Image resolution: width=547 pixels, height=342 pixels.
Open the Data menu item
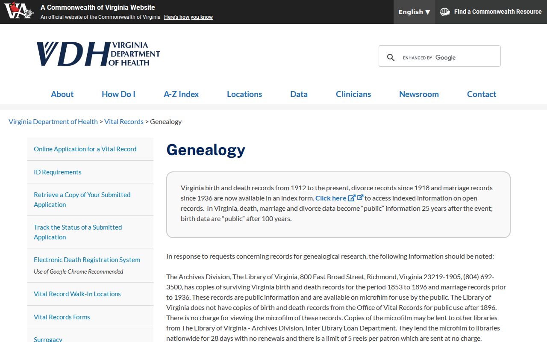299,94
